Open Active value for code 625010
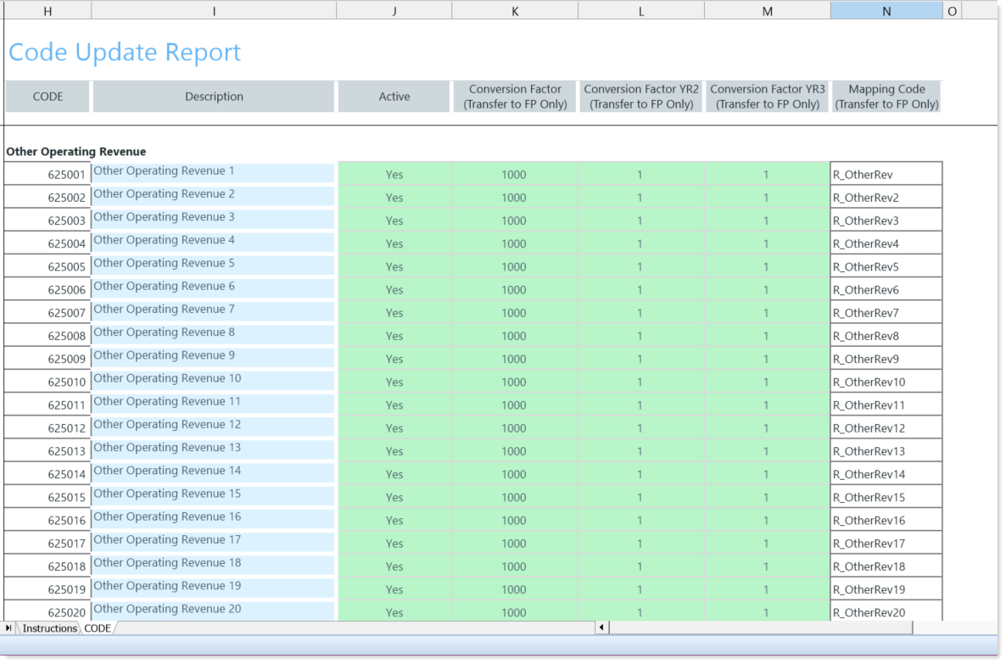Image resolution: width=1006 pixels, height=664 pixels. click(x=394, y=382)
